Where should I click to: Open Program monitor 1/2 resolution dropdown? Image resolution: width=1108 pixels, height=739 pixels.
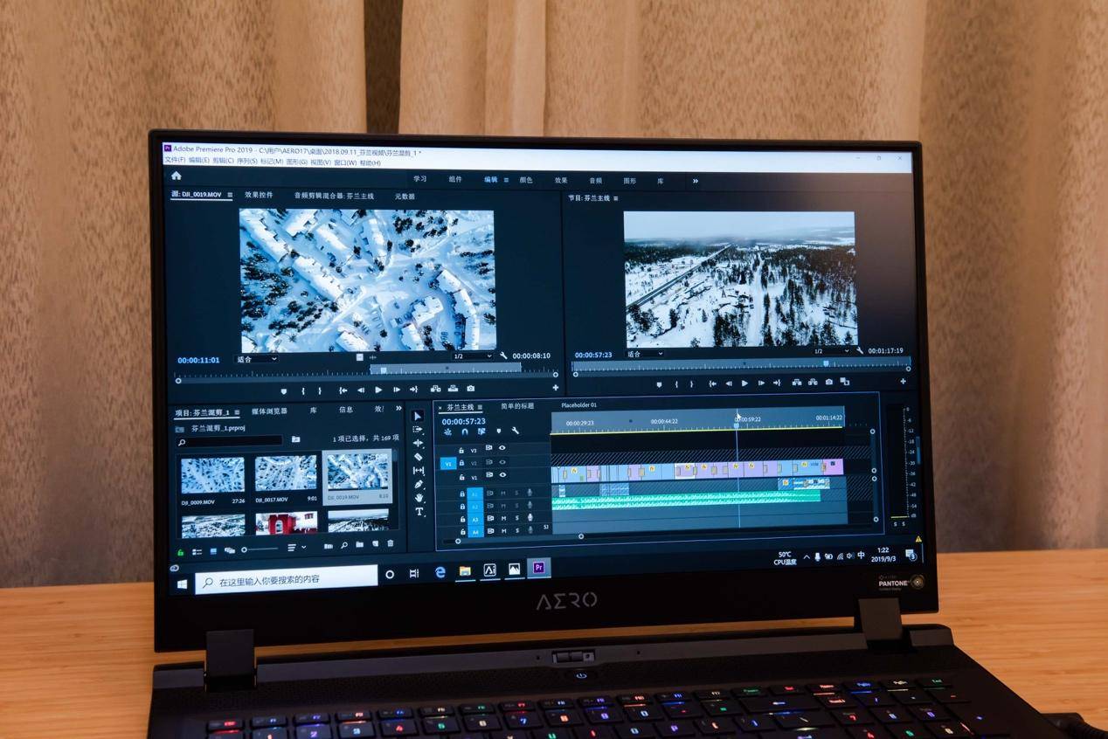click(x=831, y=351)
